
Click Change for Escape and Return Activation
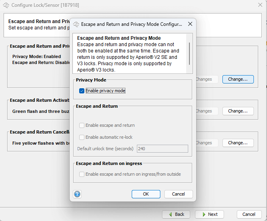pos(238,111)
